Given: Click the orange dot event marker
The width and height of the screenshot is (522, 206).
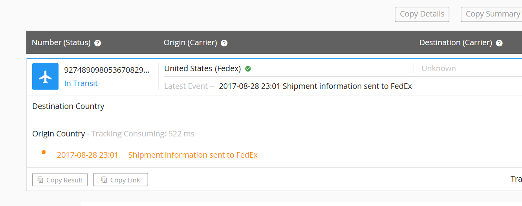Looking at the screenshot, I should pos(44,152).
